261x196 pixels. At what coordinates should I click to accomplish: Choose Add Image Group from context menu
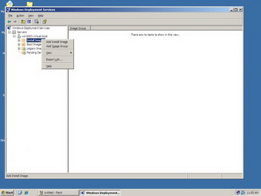click(57, 46)
